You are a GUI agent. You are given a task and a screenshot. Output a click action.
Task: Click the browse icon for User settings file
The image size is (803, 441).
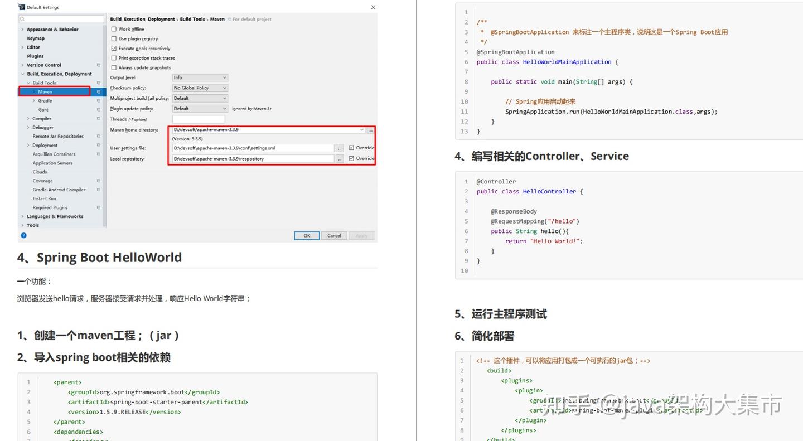[x=340, y=148]
